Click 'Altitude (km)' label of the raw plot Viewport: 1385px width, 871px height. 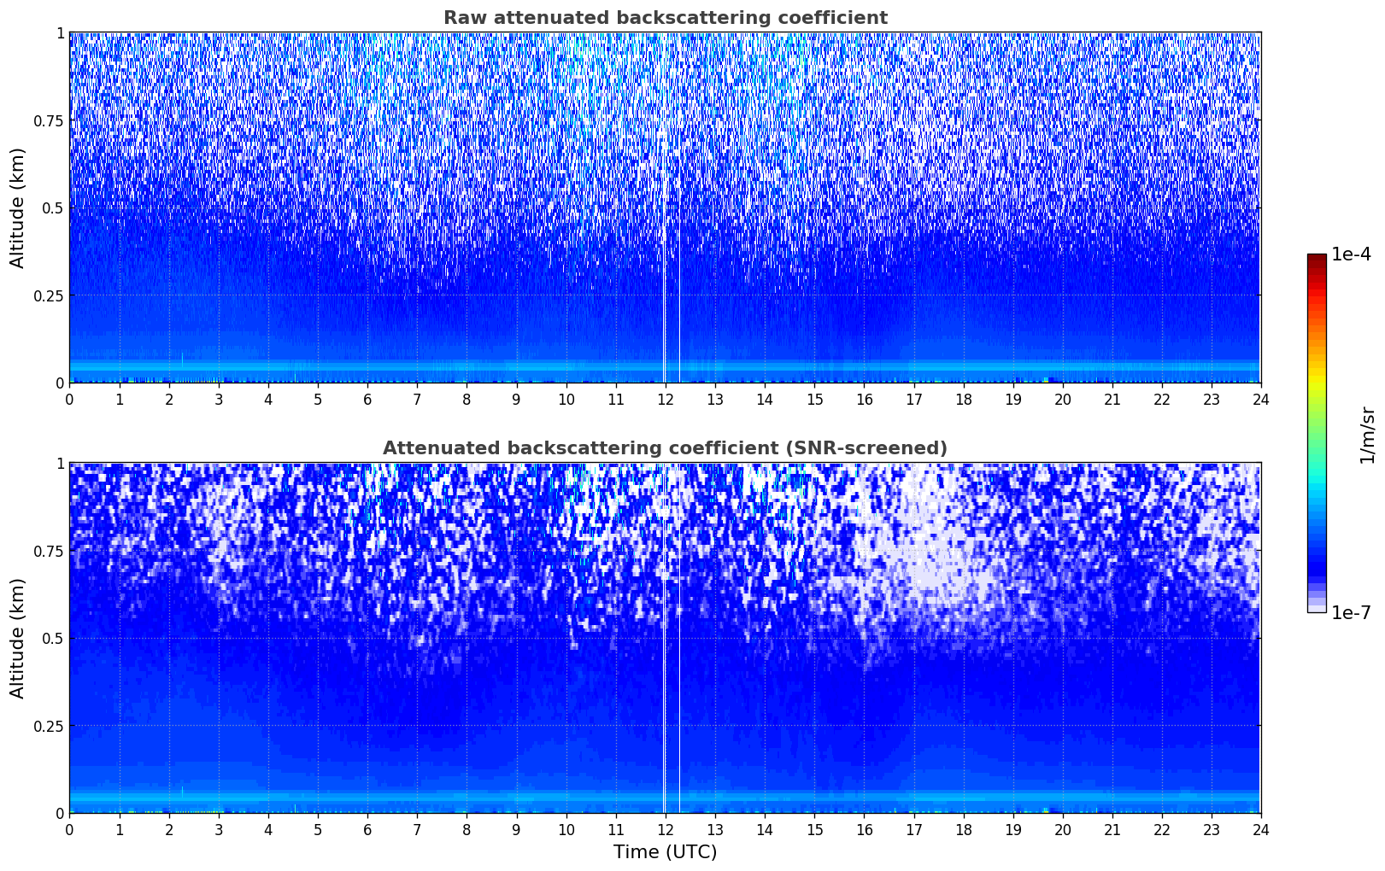pos(18,208)
